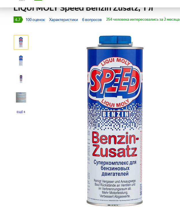Image resolution: width=180 pixels, height=211 pixels.
Task: Click the Суперкомплекс для бензиновых двигателей text
Action: 115,168
